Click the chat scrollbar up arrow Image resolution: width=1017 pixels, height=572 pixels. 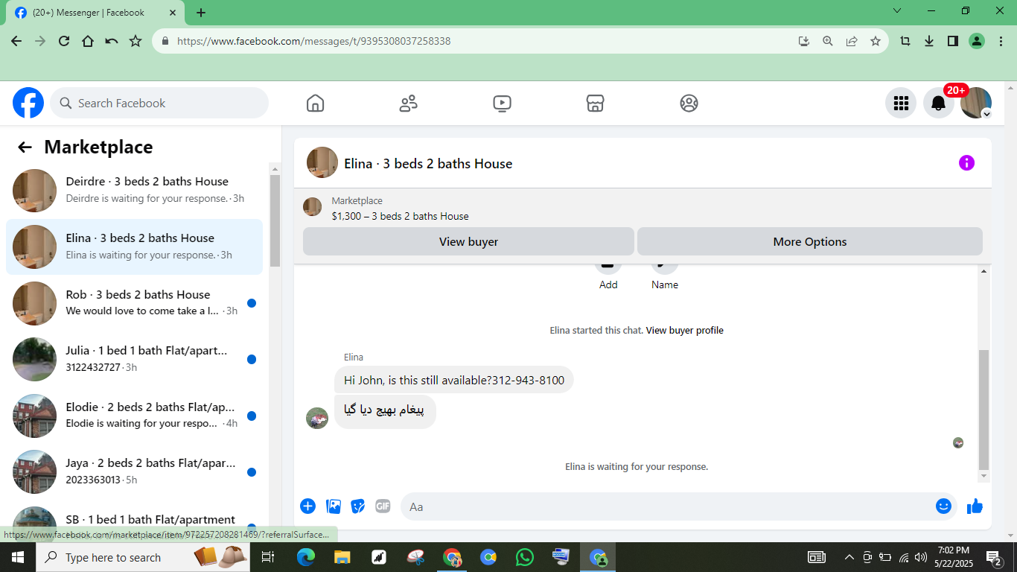tap(984, 271)
